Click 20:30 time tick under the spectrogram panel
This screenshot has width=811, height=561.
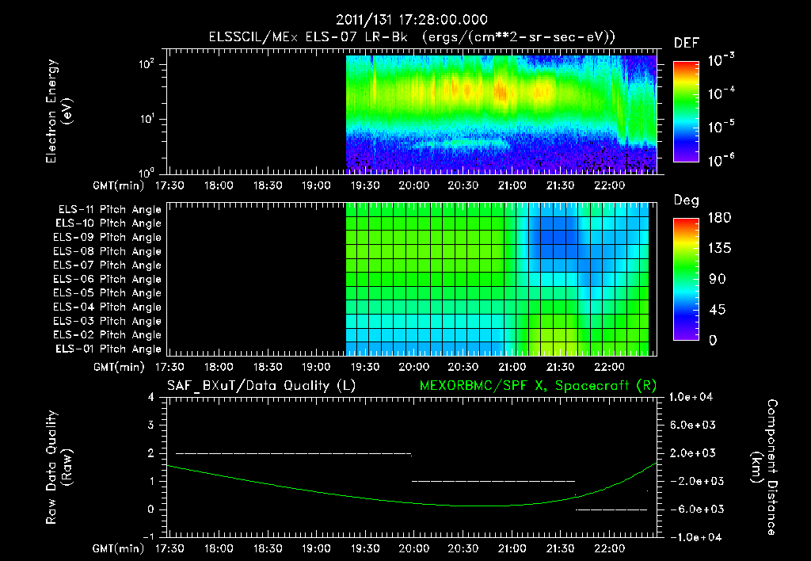click(x=463, y=185)
